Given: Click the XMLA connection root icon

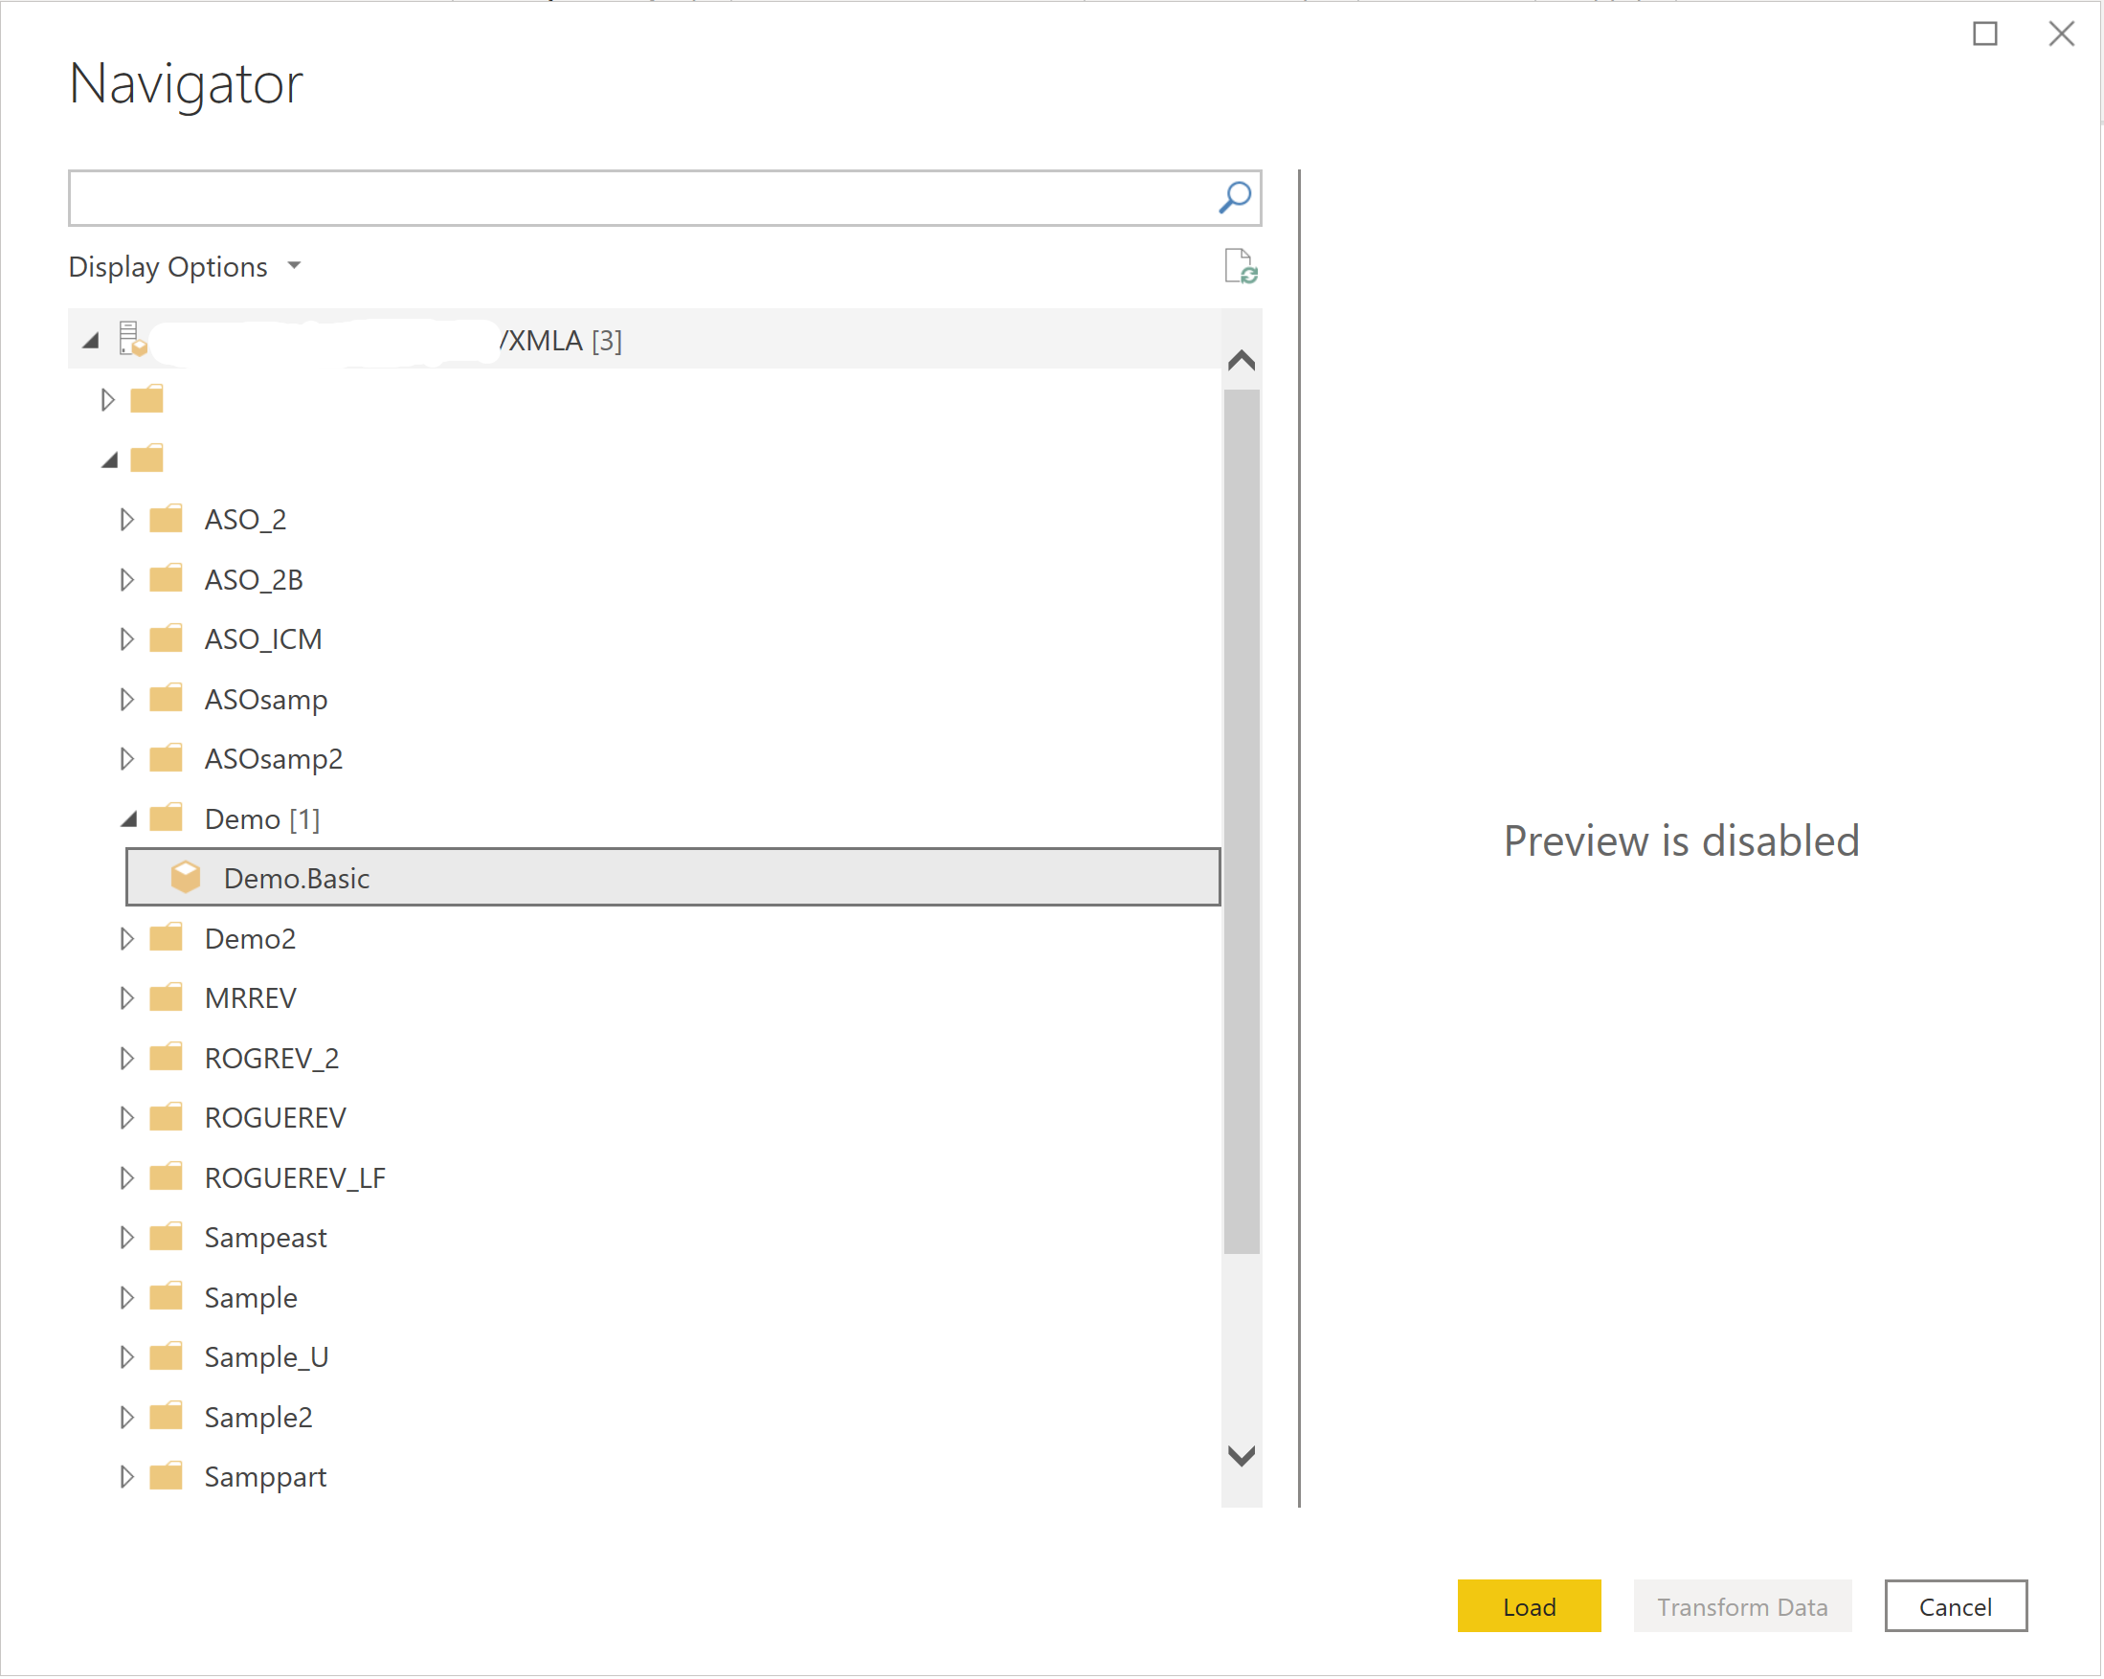Looking at the screenshot, I should coord(134,338).
